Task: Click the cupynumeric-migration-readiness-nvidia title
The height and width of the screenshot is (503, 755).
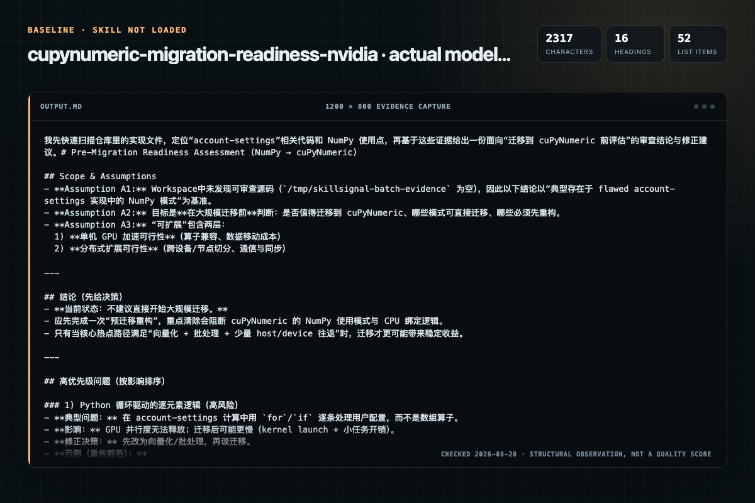Action: tap(269, 55)
